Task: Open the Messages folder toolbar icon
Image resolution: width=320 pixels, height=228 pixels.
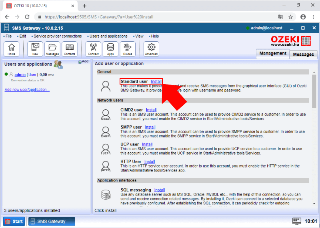Action: (x=52, y=49)
